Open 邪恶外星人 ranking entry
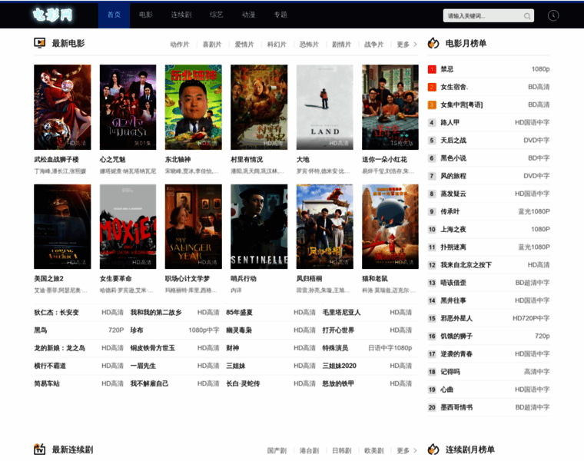Screen dimensions: 584x461 point(456,318)
